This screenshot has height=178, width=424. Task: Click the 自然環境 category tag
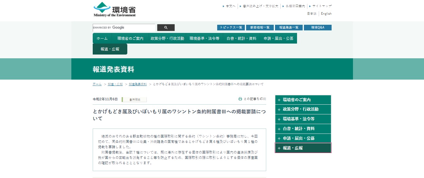click(134, 100)
